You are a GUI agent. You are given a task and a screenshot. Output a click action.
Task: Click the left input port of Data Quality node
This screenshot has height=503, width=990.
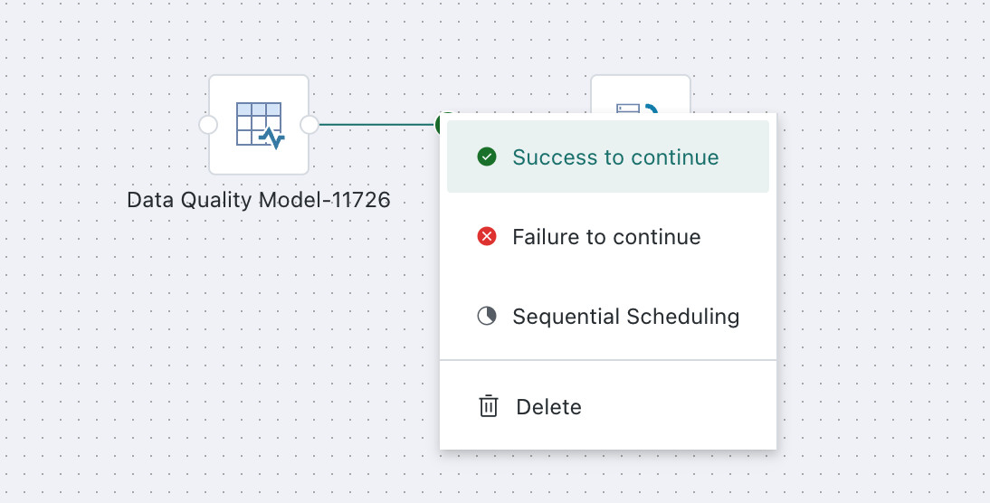coord(208,125)
